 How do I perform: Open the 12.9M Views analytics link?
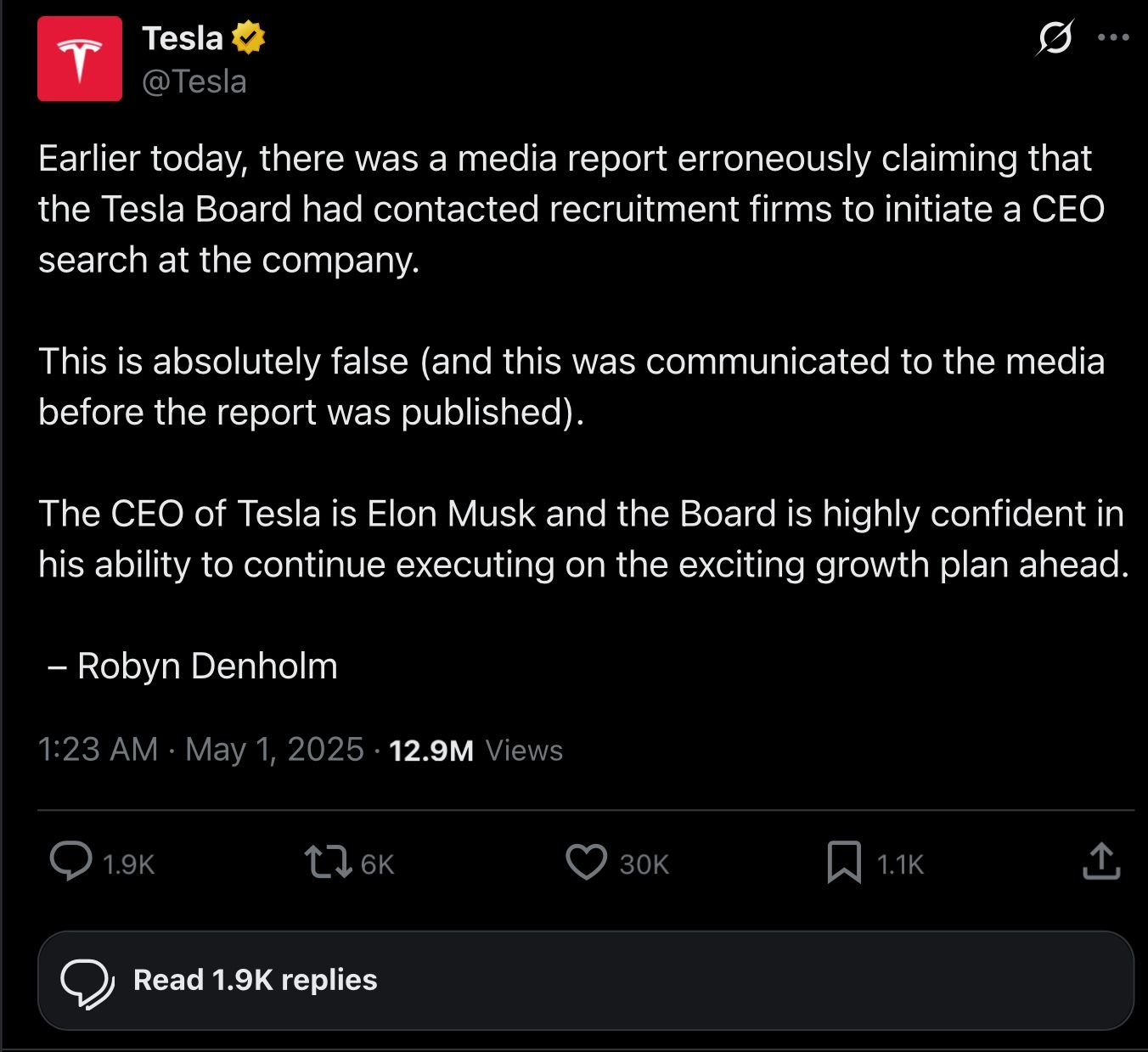point(476,751)
